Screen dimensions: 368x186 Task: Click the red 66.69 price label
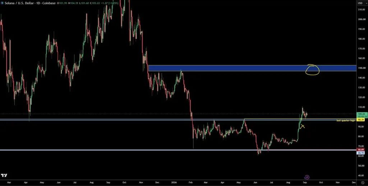point(360,150)
